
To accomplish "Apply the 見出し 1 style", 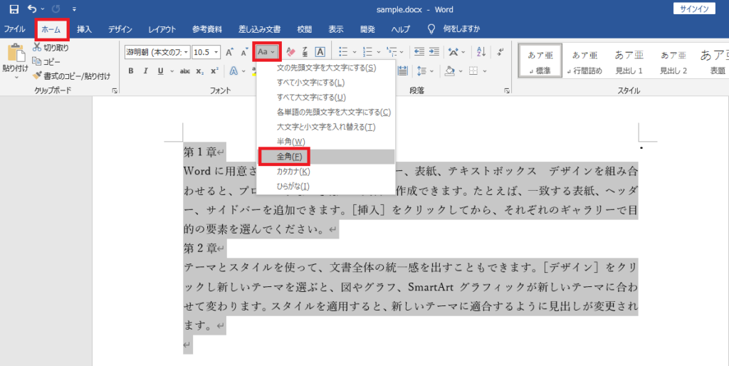I will click(629, 61).
